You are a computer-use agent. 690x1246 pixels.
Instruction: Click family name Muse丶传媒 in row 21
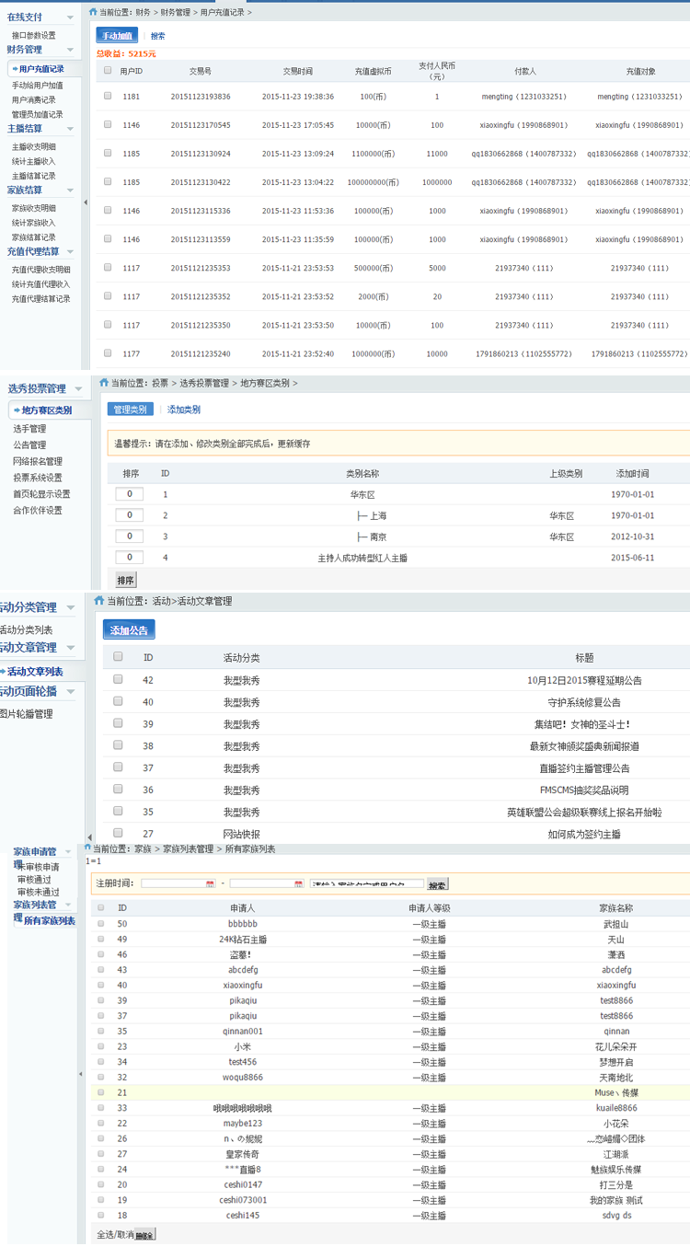[616, 1092]
